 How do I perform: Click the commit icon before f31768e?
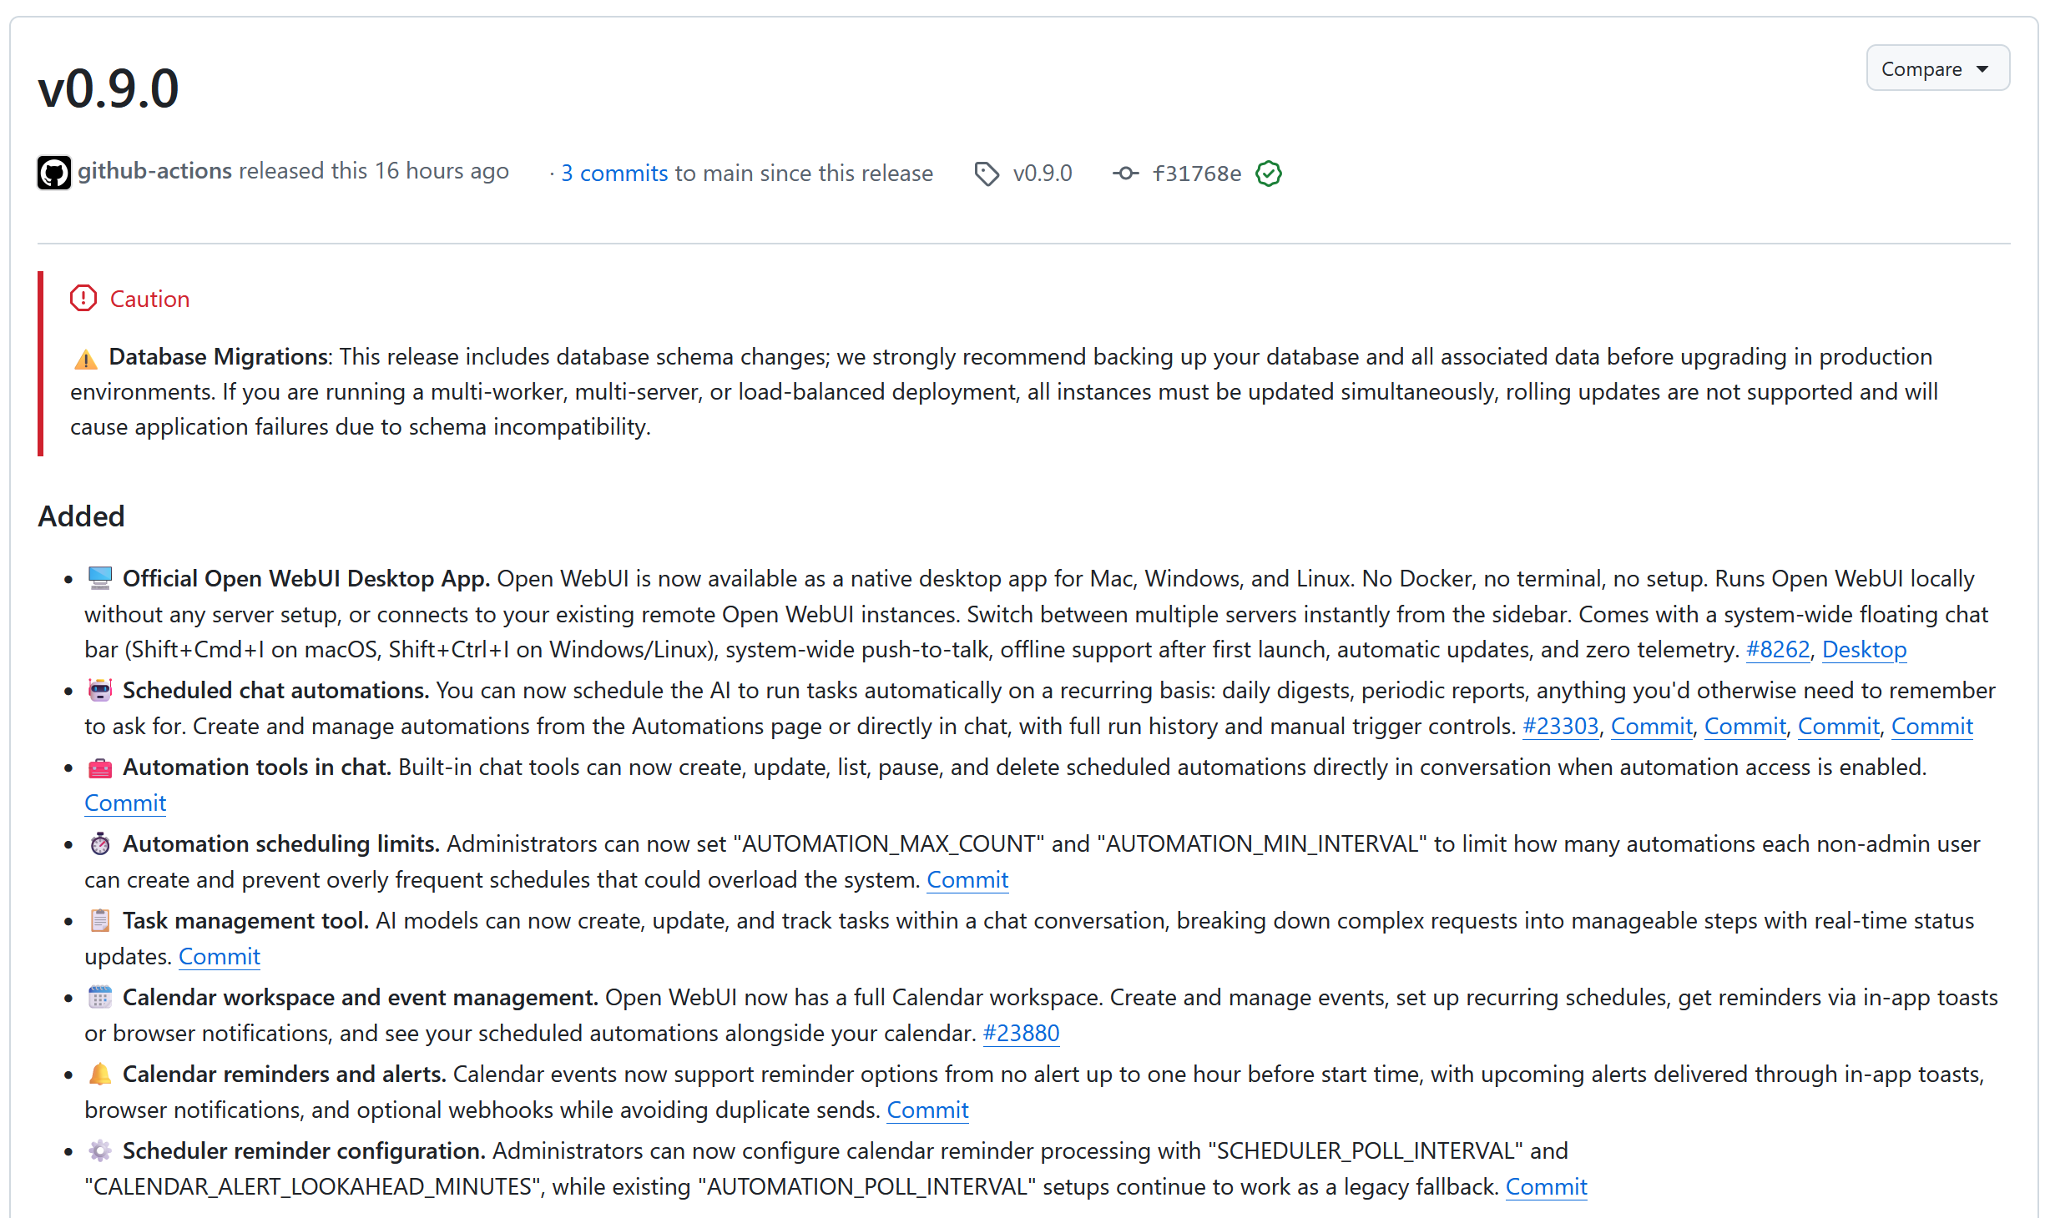[x=1125, y=174]
